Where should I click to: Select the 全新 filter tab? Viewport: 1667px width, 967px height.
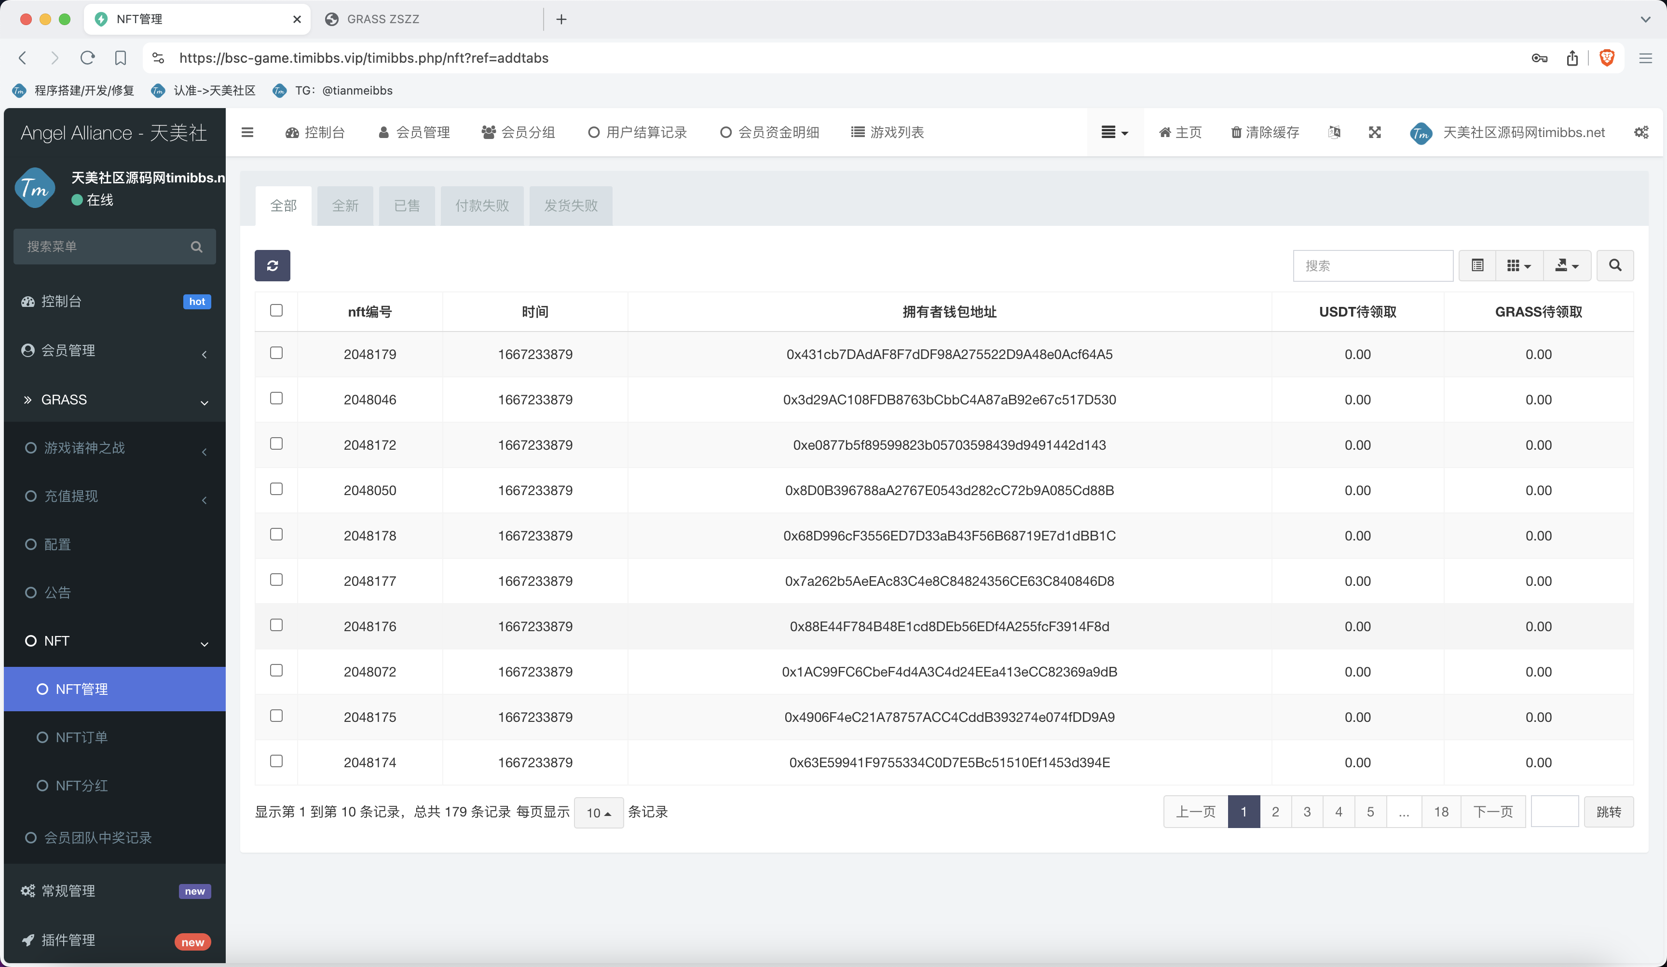click(345, 206)
